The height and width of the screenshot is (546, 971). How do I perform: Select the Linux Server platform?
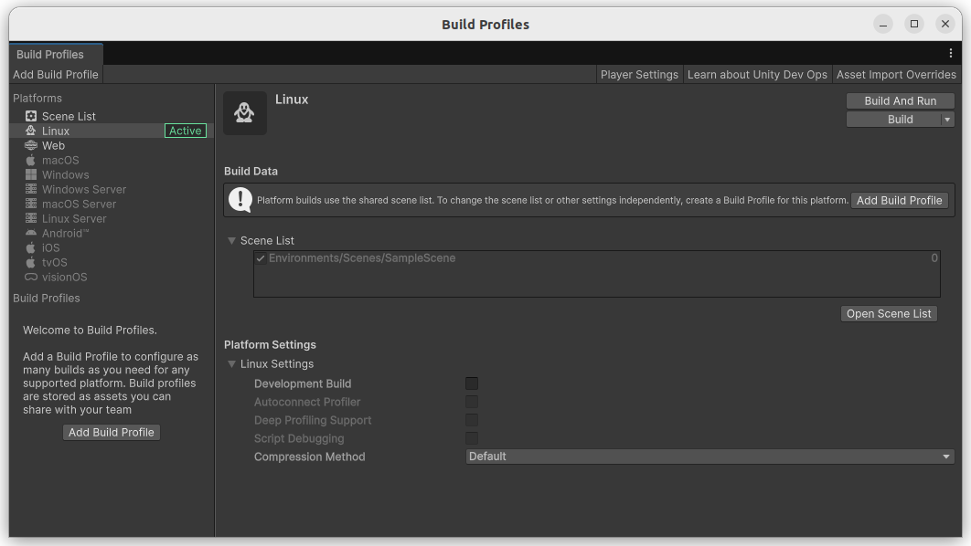coord(112,218)
